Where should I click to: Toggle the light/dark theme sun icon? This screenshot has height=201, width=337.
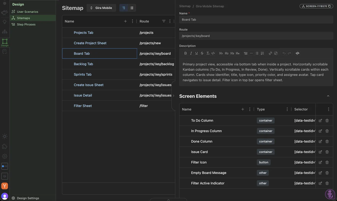pos(4,136)
